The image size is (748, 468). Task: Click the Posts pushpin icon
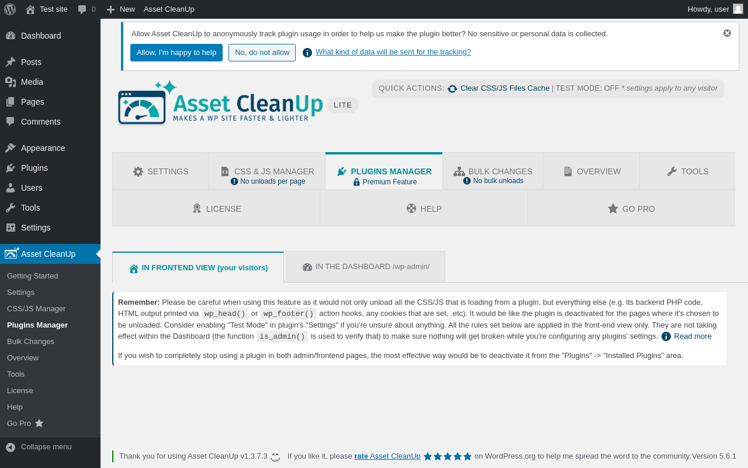pyautogui.click(x=11, y=62)
